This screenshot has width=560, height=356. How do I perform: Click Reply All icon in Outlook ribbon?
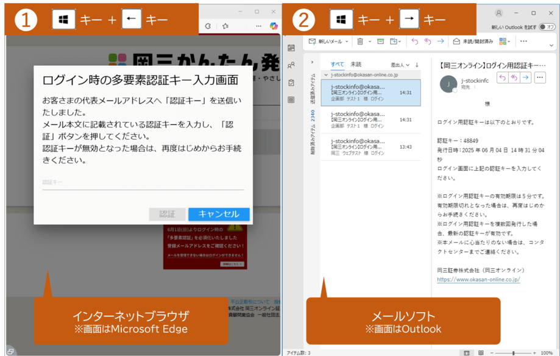pos(428,41)
